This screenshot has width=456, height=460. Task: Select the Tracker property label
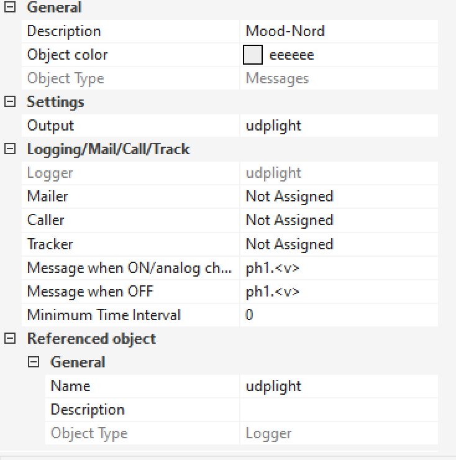(50, 244)
